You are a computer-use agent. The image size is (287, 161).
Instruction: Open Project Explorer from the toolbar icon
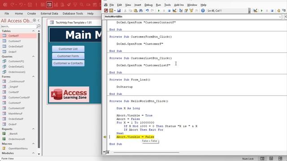(181, 11)
